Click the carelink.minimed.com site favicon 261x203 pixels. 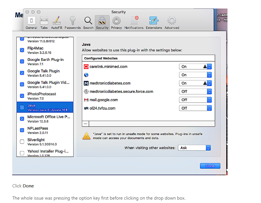(x=86, y=67)
